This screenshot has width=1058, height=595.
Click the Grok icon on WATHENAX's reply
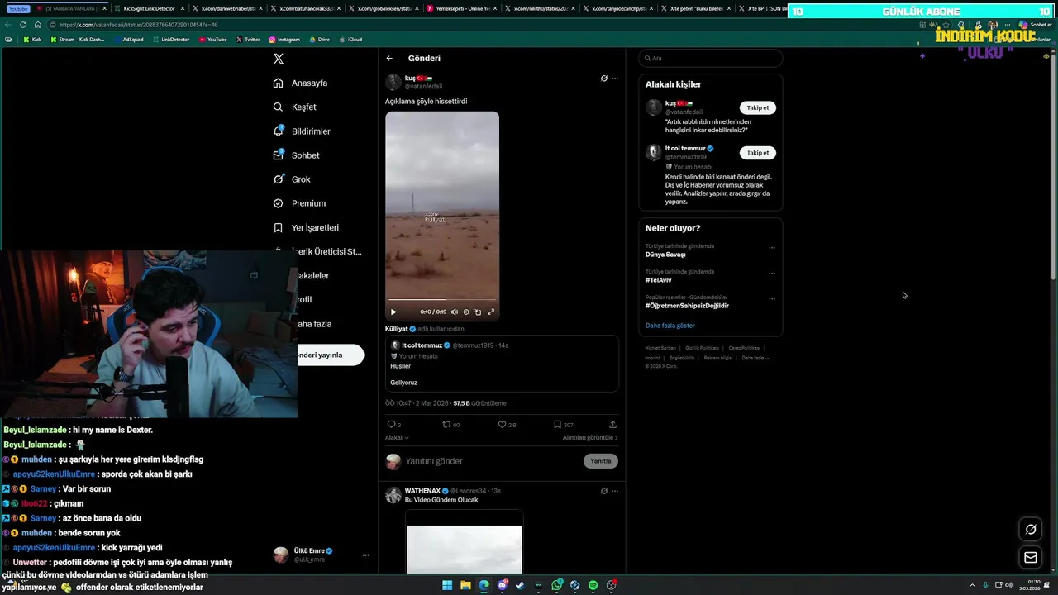[x=604, y=491]
